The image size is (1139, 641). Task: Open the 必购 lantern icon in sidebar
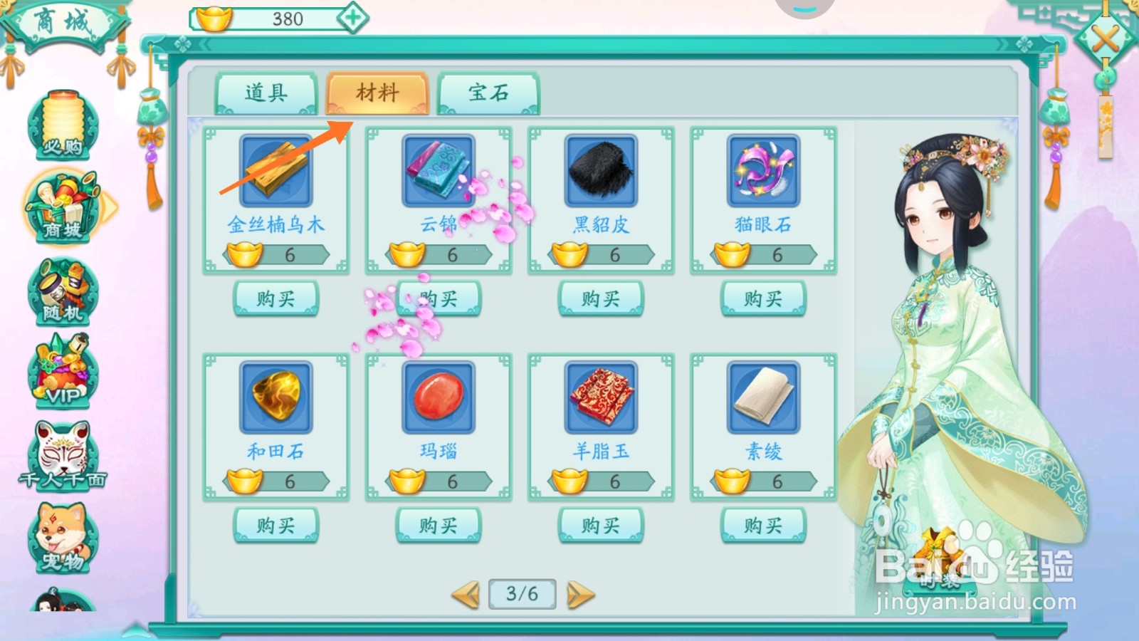(63, 125)
